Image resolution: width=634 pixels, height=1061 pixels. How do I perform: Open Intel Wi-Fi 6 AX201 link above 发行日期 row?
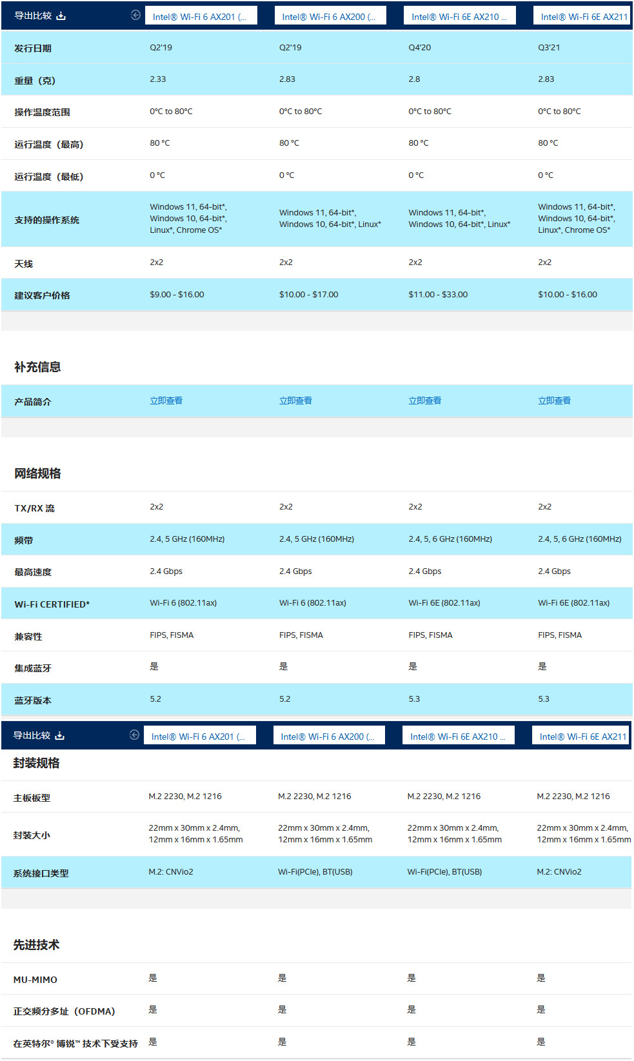coord(201,16)
